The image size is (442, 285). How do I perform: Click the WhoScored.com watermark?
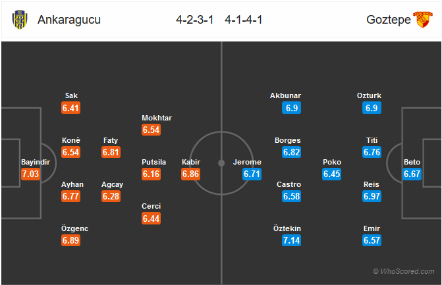403,271
